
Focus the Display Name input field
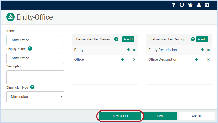[x=35, y=58]
